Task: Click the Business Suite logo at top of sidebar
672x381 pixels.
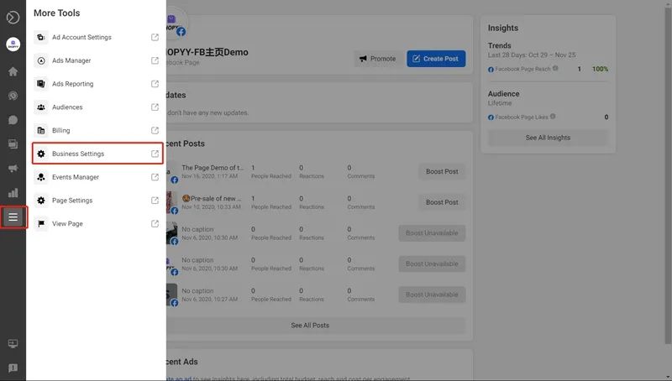Action: [x=13, y=17]
